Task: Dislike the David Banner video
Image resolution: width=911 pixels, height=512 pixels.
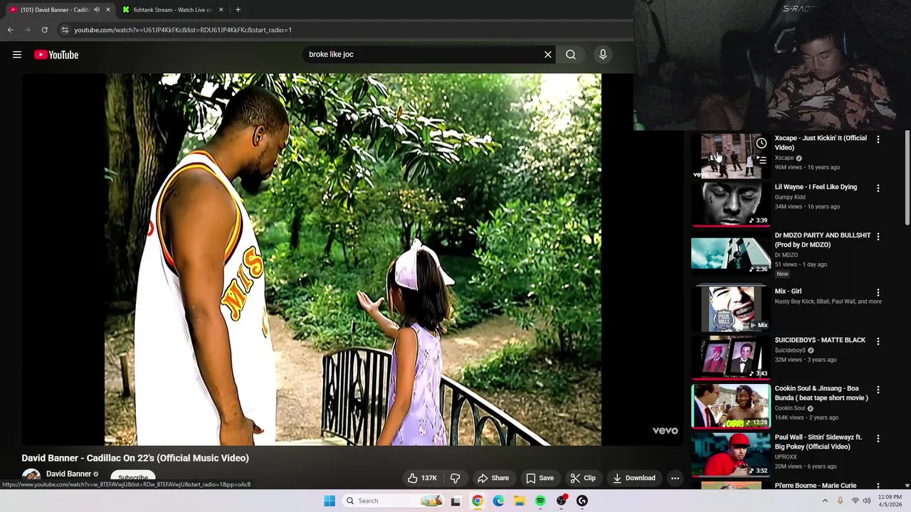Action: tap(455, 478)
